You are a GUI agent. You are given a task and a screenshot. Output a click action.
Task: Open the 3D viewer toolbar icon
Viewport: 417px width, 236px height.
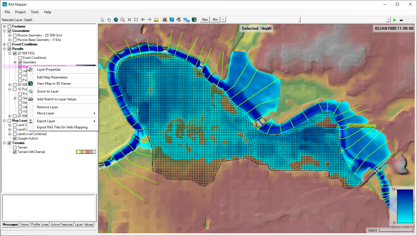[195, 19]
